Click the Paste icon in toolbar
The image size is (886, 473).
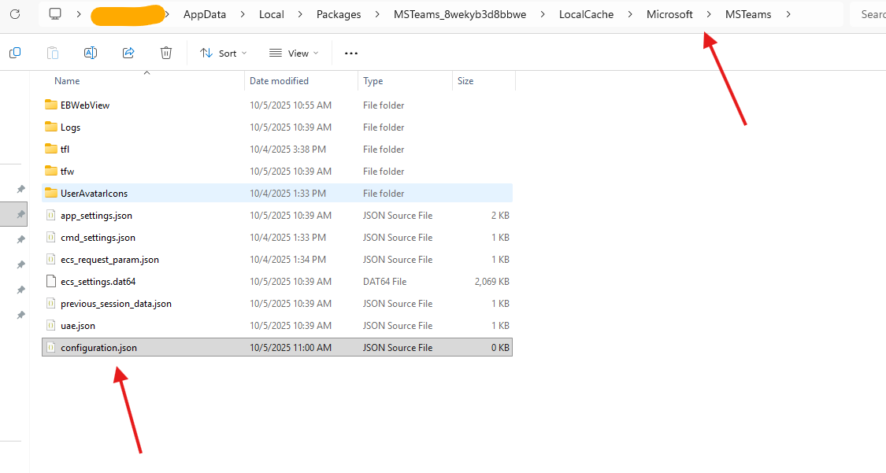[x=53, y=53]
